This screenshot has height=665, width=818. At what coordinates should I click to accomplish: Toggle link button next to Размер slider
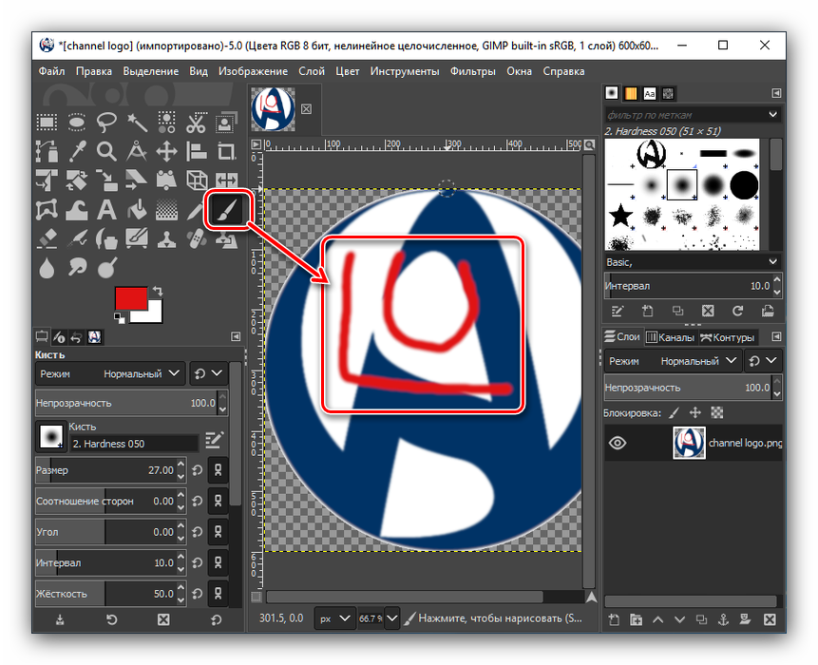coord(219,470)
